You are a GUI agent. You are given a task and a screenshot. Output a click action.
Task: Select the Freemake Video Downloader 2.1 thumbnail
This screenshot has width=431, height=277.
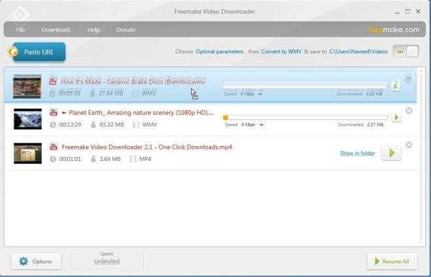tap(28, 153)
